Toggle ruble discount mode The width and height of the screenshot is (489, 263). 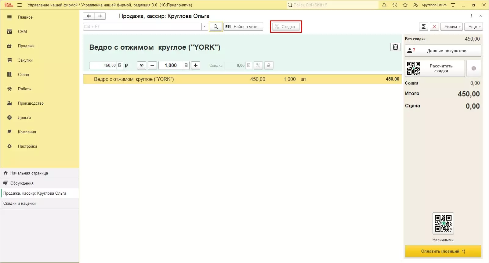(x=269, y=65)
